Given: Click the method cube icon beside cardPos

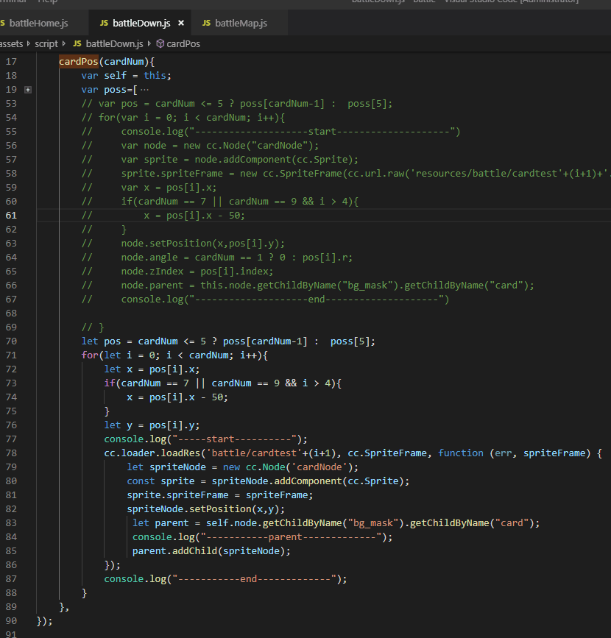Looking at the screenshot, I should point(160,44).
